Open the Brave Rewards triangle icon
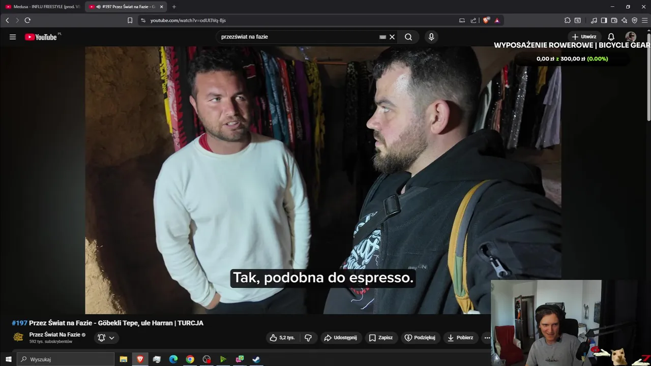 pyautogui.click(x=497, y=20)
